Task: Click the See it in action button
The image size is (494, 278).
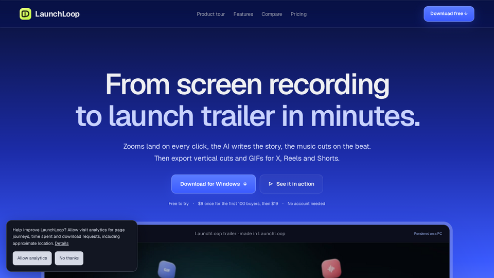Action: 291,184
